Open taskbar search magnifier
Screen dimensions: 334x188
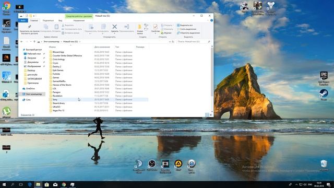point(13,184)
